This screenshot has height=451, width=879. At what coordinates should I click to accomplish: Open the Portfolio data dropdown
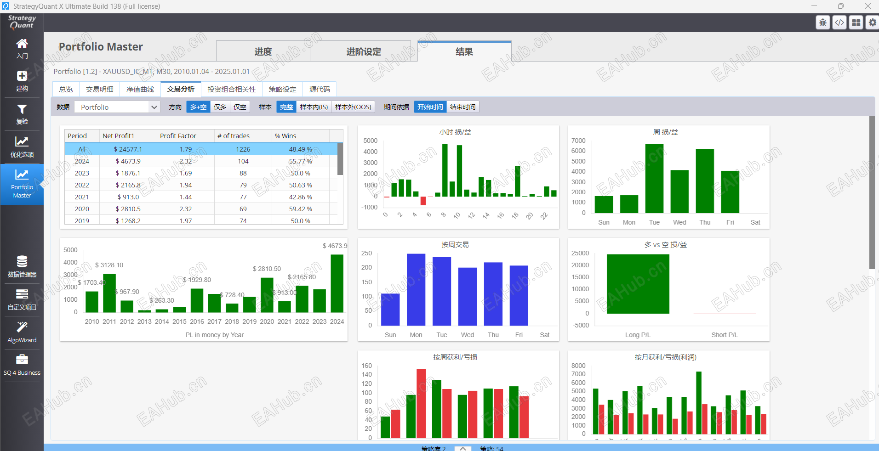pos(117,107)
